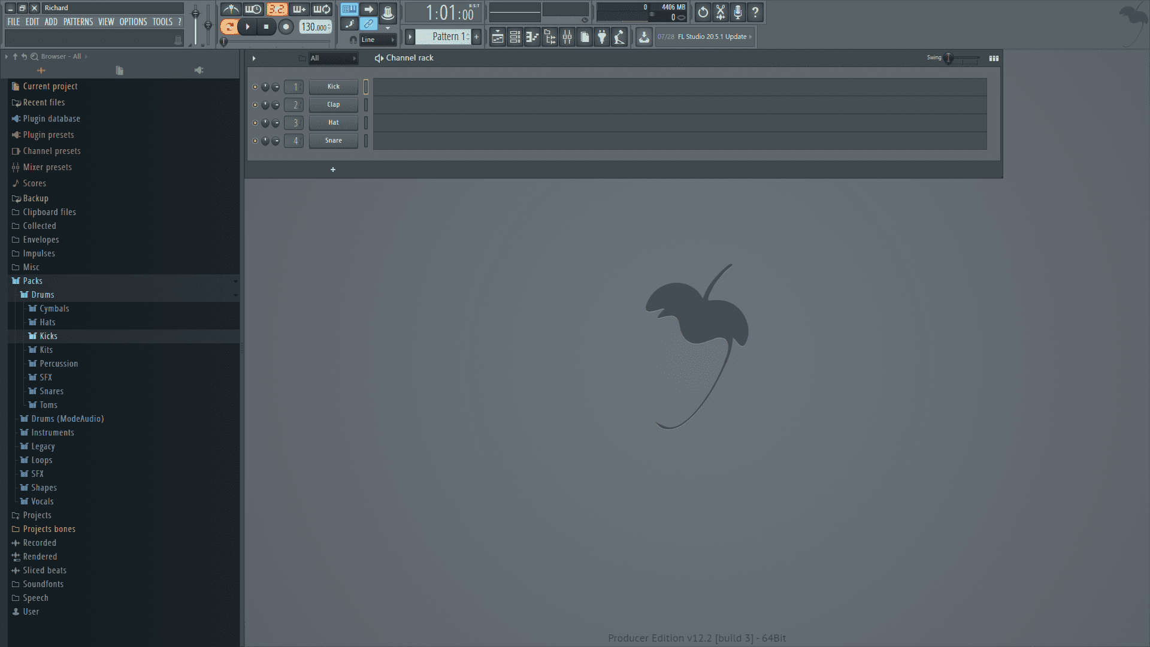Open the Channel rack options arrow

[254, 58]
